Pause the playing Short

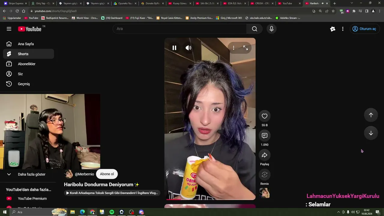click(x=174, y=48)
